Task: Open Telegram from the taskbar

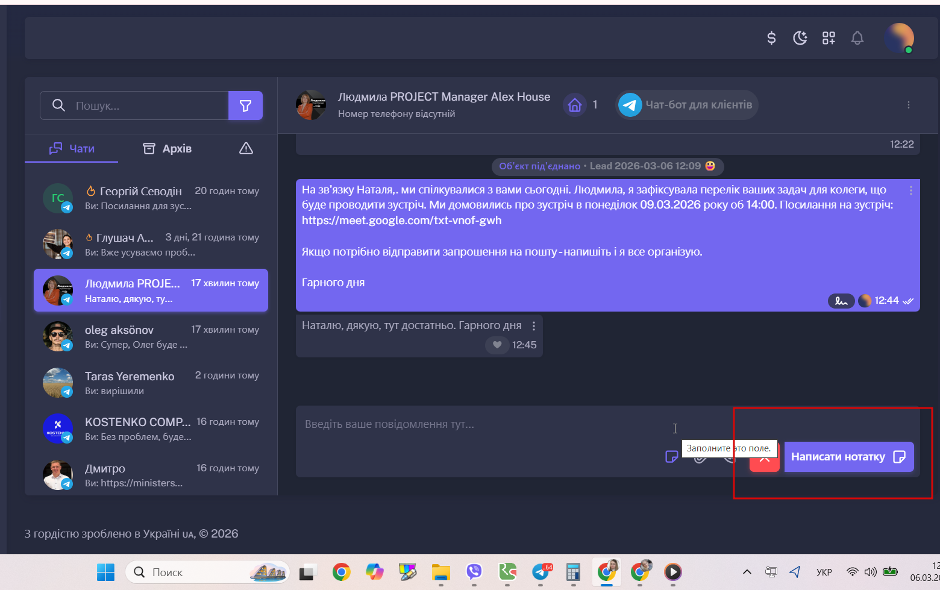Action: tap(541, 572)
